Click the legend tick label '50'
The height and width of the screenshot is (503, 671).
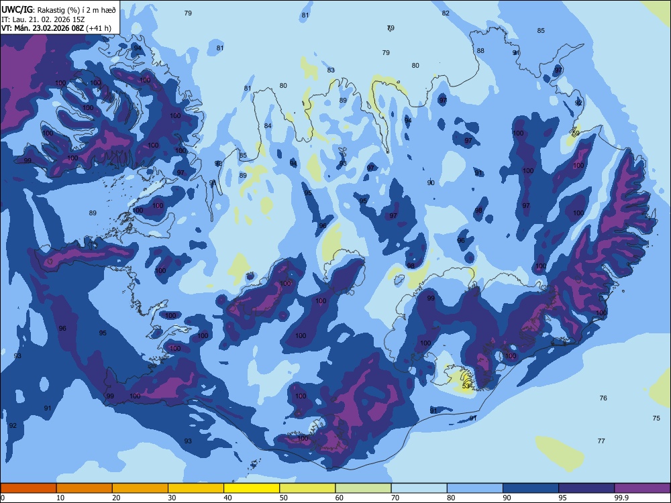[283, 498]
